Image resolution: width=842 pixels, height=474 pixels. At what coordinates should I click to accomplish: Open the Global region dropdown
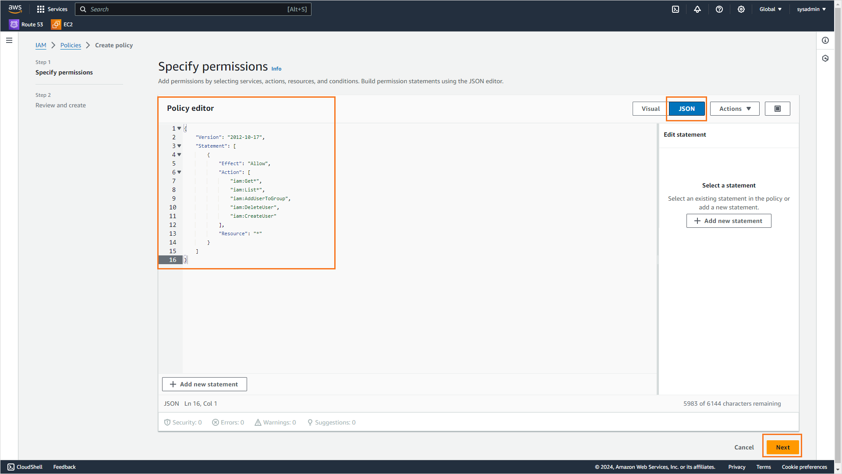pos(770,9)
